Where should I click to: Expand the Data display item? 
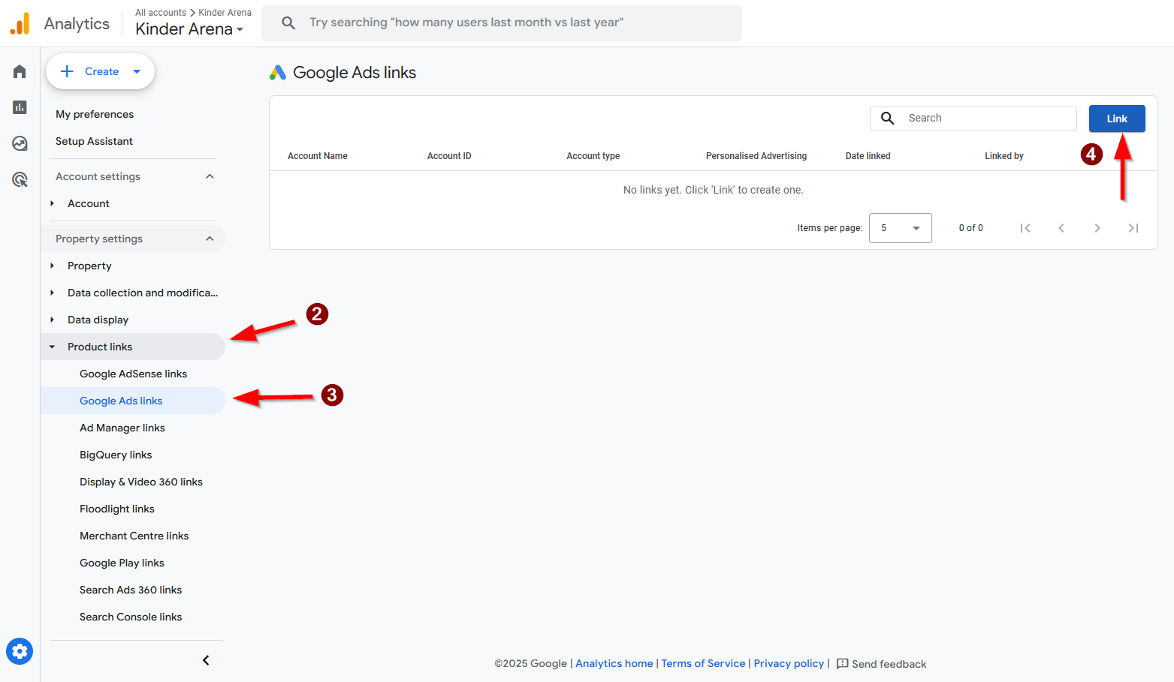(x=52, y=320)
